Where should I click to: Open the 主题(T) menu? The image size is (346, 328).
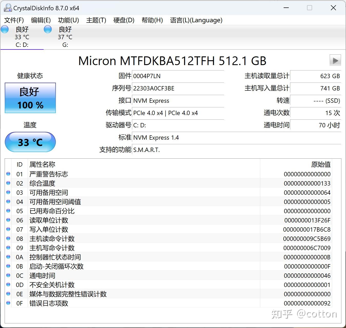96,20
